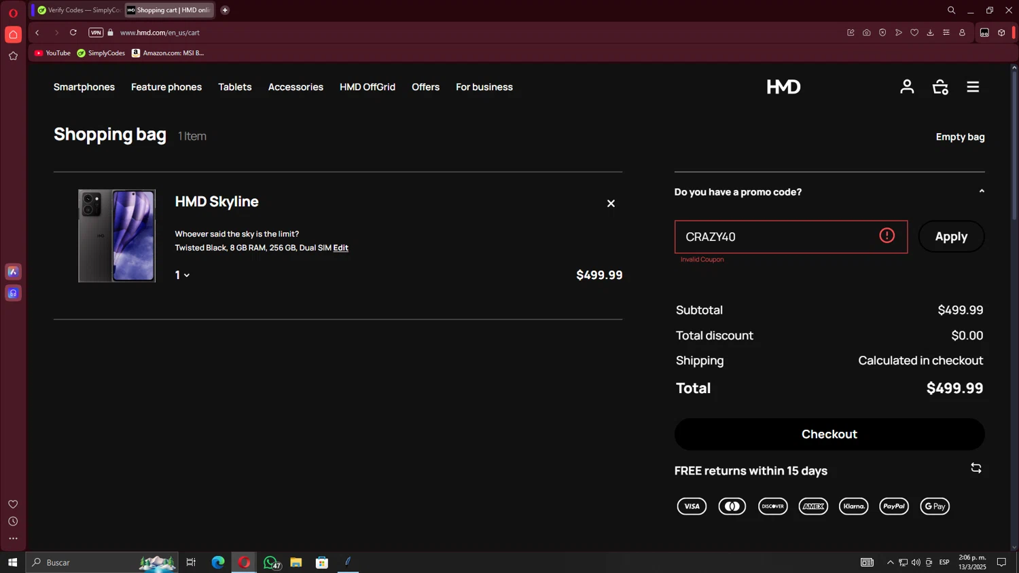Click the G Pay payment icon

[x=935, y=506]
